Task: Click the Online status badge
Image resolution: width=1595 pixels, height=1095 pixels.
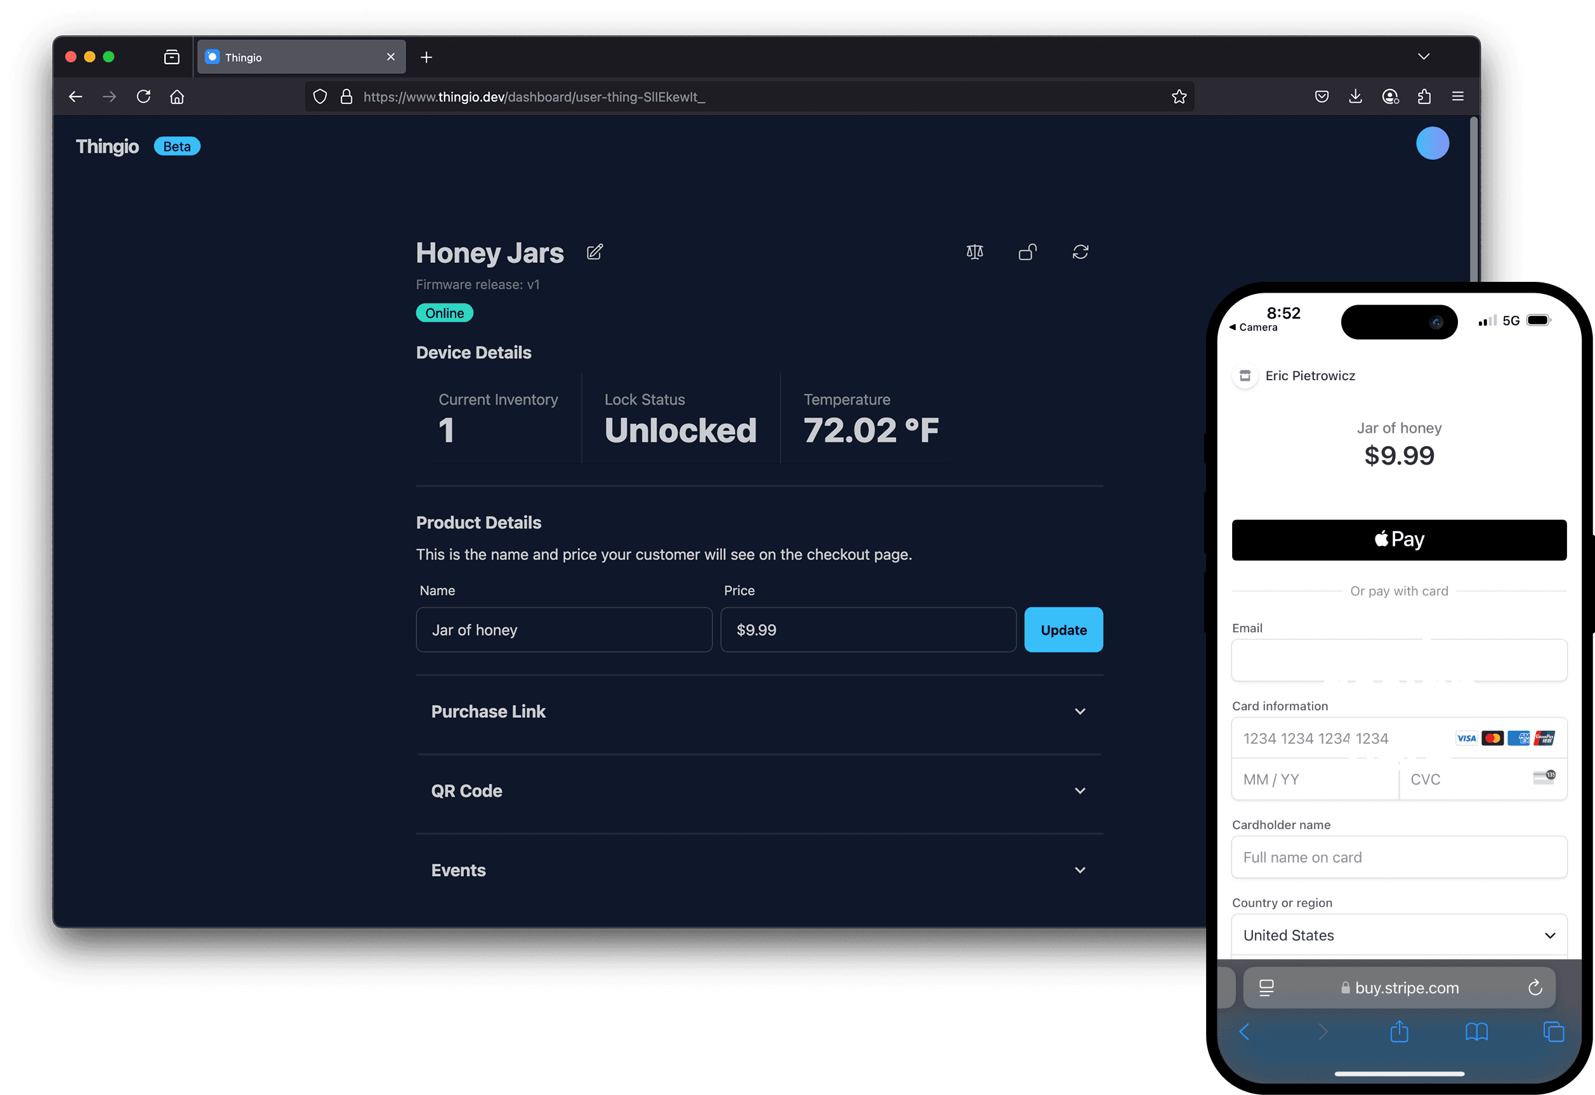Action: (445, 313)
